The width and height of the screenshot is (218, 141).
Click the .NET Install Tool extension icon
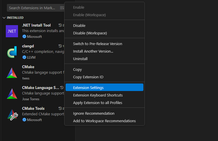tap(12, 31)
